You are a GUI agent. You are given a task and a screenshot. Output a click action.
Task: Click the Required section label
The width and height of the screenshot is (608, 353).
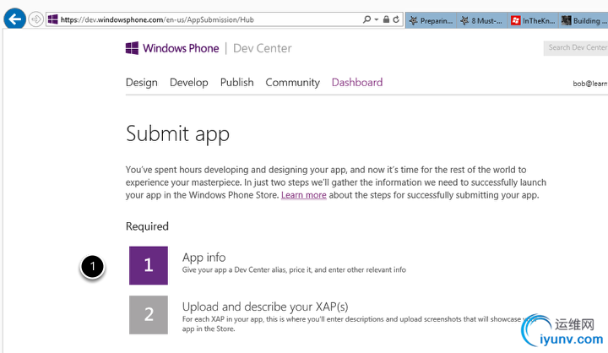click(x=147, y=226)
